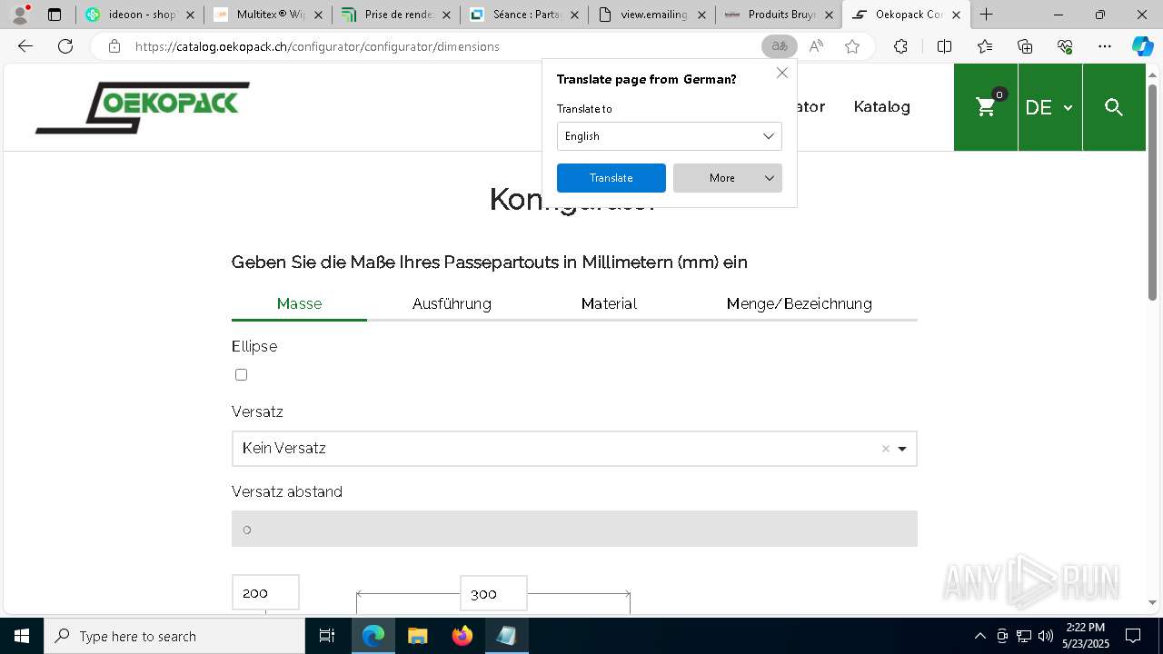Switch to the Menge/Bezeichnung tab

(x=800, y=303)
